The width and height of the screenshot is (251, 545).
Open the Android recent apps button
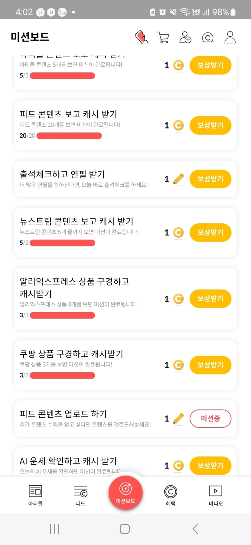pos(54,529)
